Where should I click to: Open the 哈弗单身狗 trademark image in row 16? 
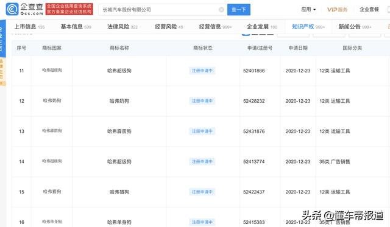pos(52,222)
